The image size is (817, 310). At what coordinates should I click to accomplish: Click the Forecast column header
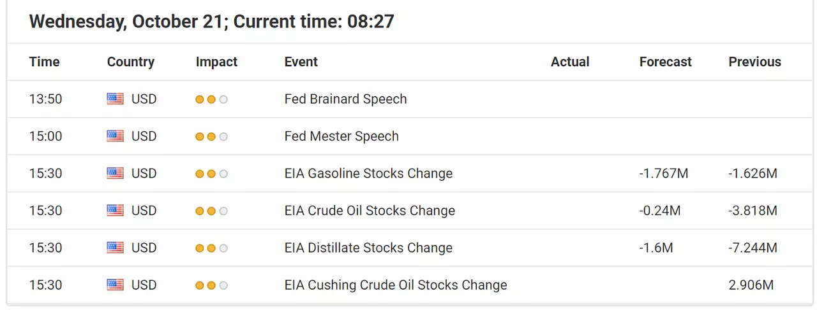[x=666, y=62]
